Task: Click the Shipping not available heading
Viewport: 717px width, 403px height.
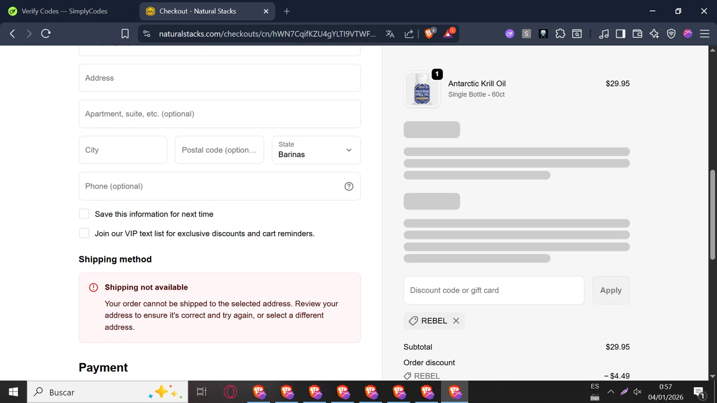Action: pos(146,287)
